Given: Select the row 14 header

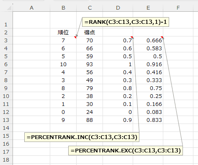Looking at the screenshot, I should point(6,128).
